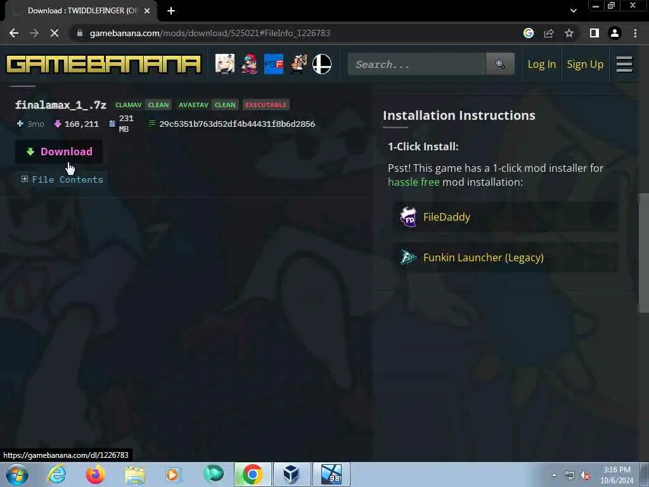The width and height of the screenshot is (649, 487).
Task: Click the padlock site info icon
Action: (80, 33)
